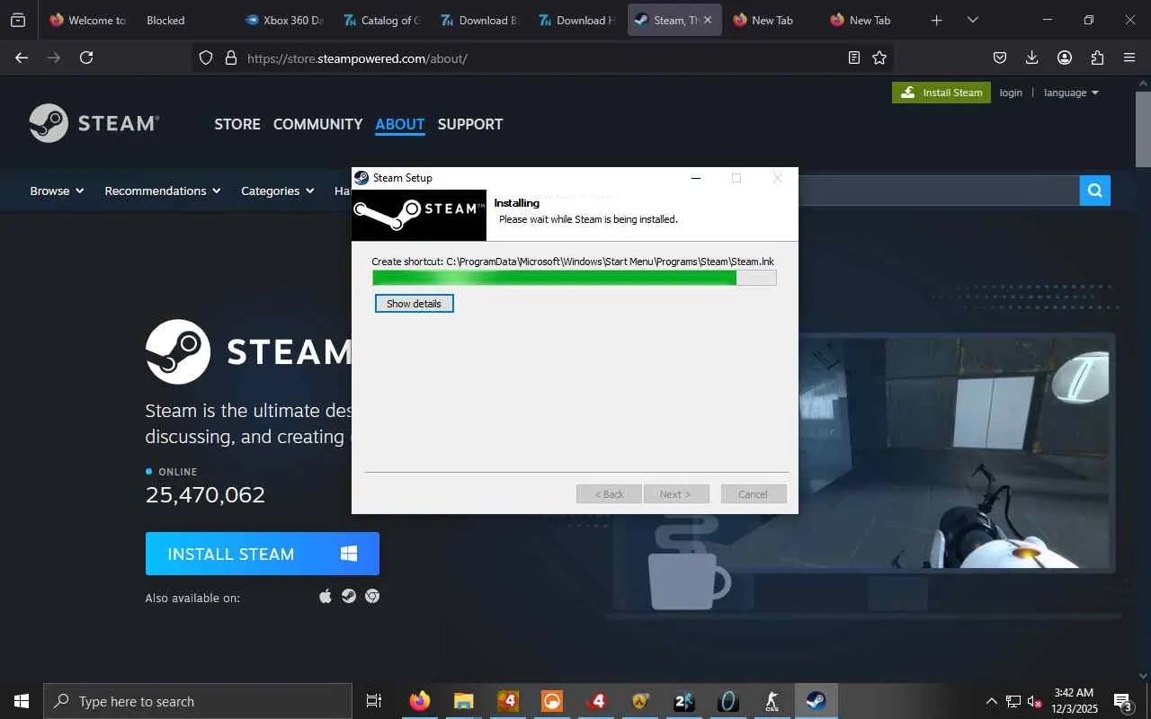This screenshot has width=1151, height=719.
Task: Switch to the Xbox 360 tab
Action: tap(283, 20)
